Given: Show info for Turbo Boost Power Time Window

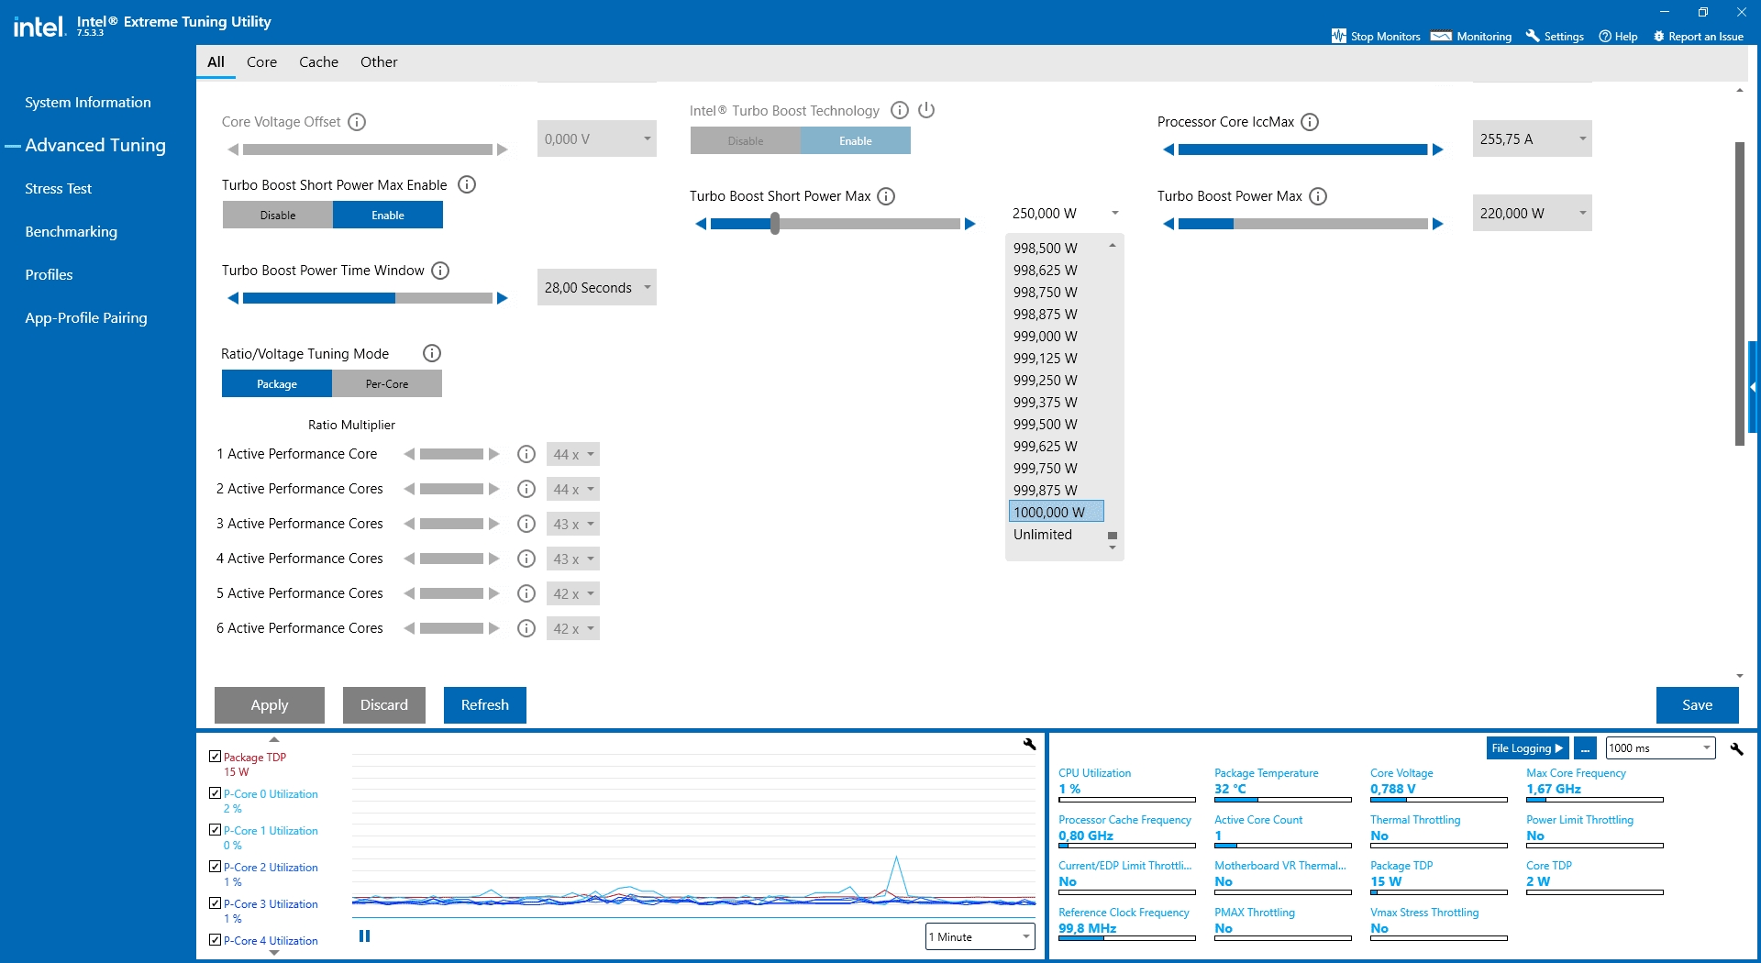Looking at the screenshot, I should click(x=440, y=271).
